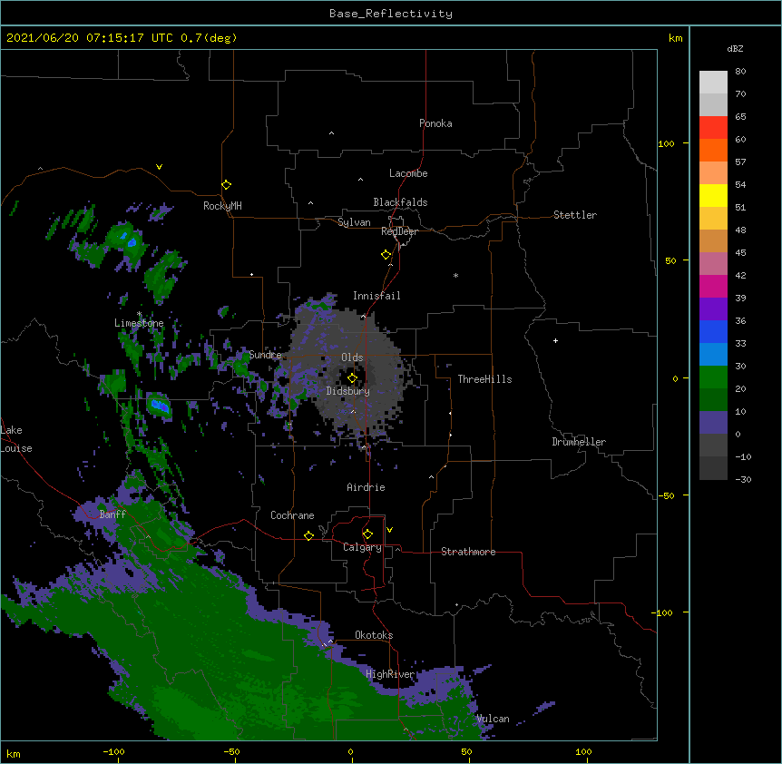Click the RedDeer city label
This screenshot has height=764, width=782.
pyautogui.click(x=399, y=231)
